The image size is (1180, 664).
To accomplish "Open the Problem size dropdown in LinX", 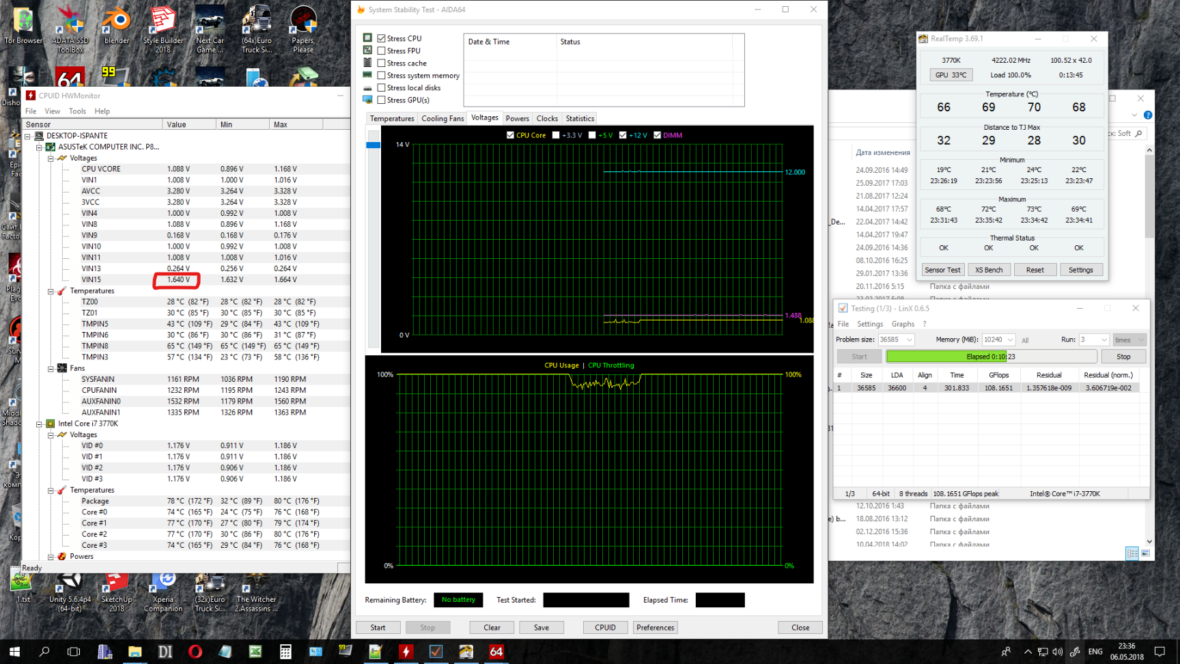I will coord(909,340).
